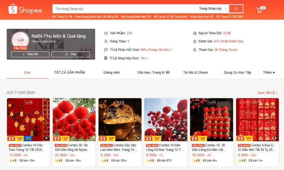Click the NaBii shop avatar

(20, 40)
